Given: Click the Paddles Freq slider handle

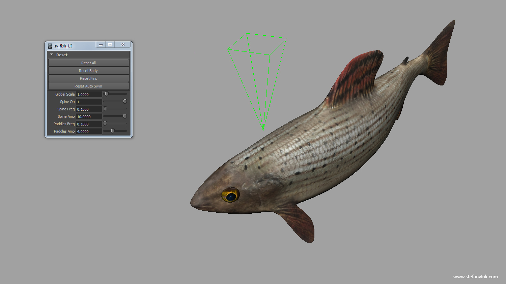Looking at the screenshot, I should [105, 124].
